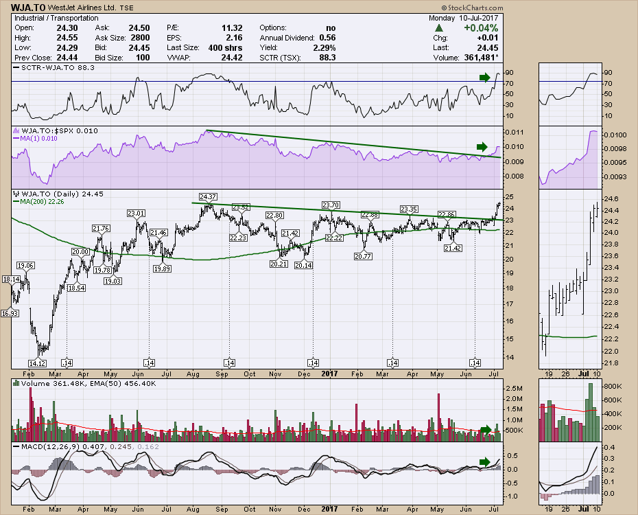Select the P/E ratio 11.32
The image size is (638, 515).
pos(232,28)
